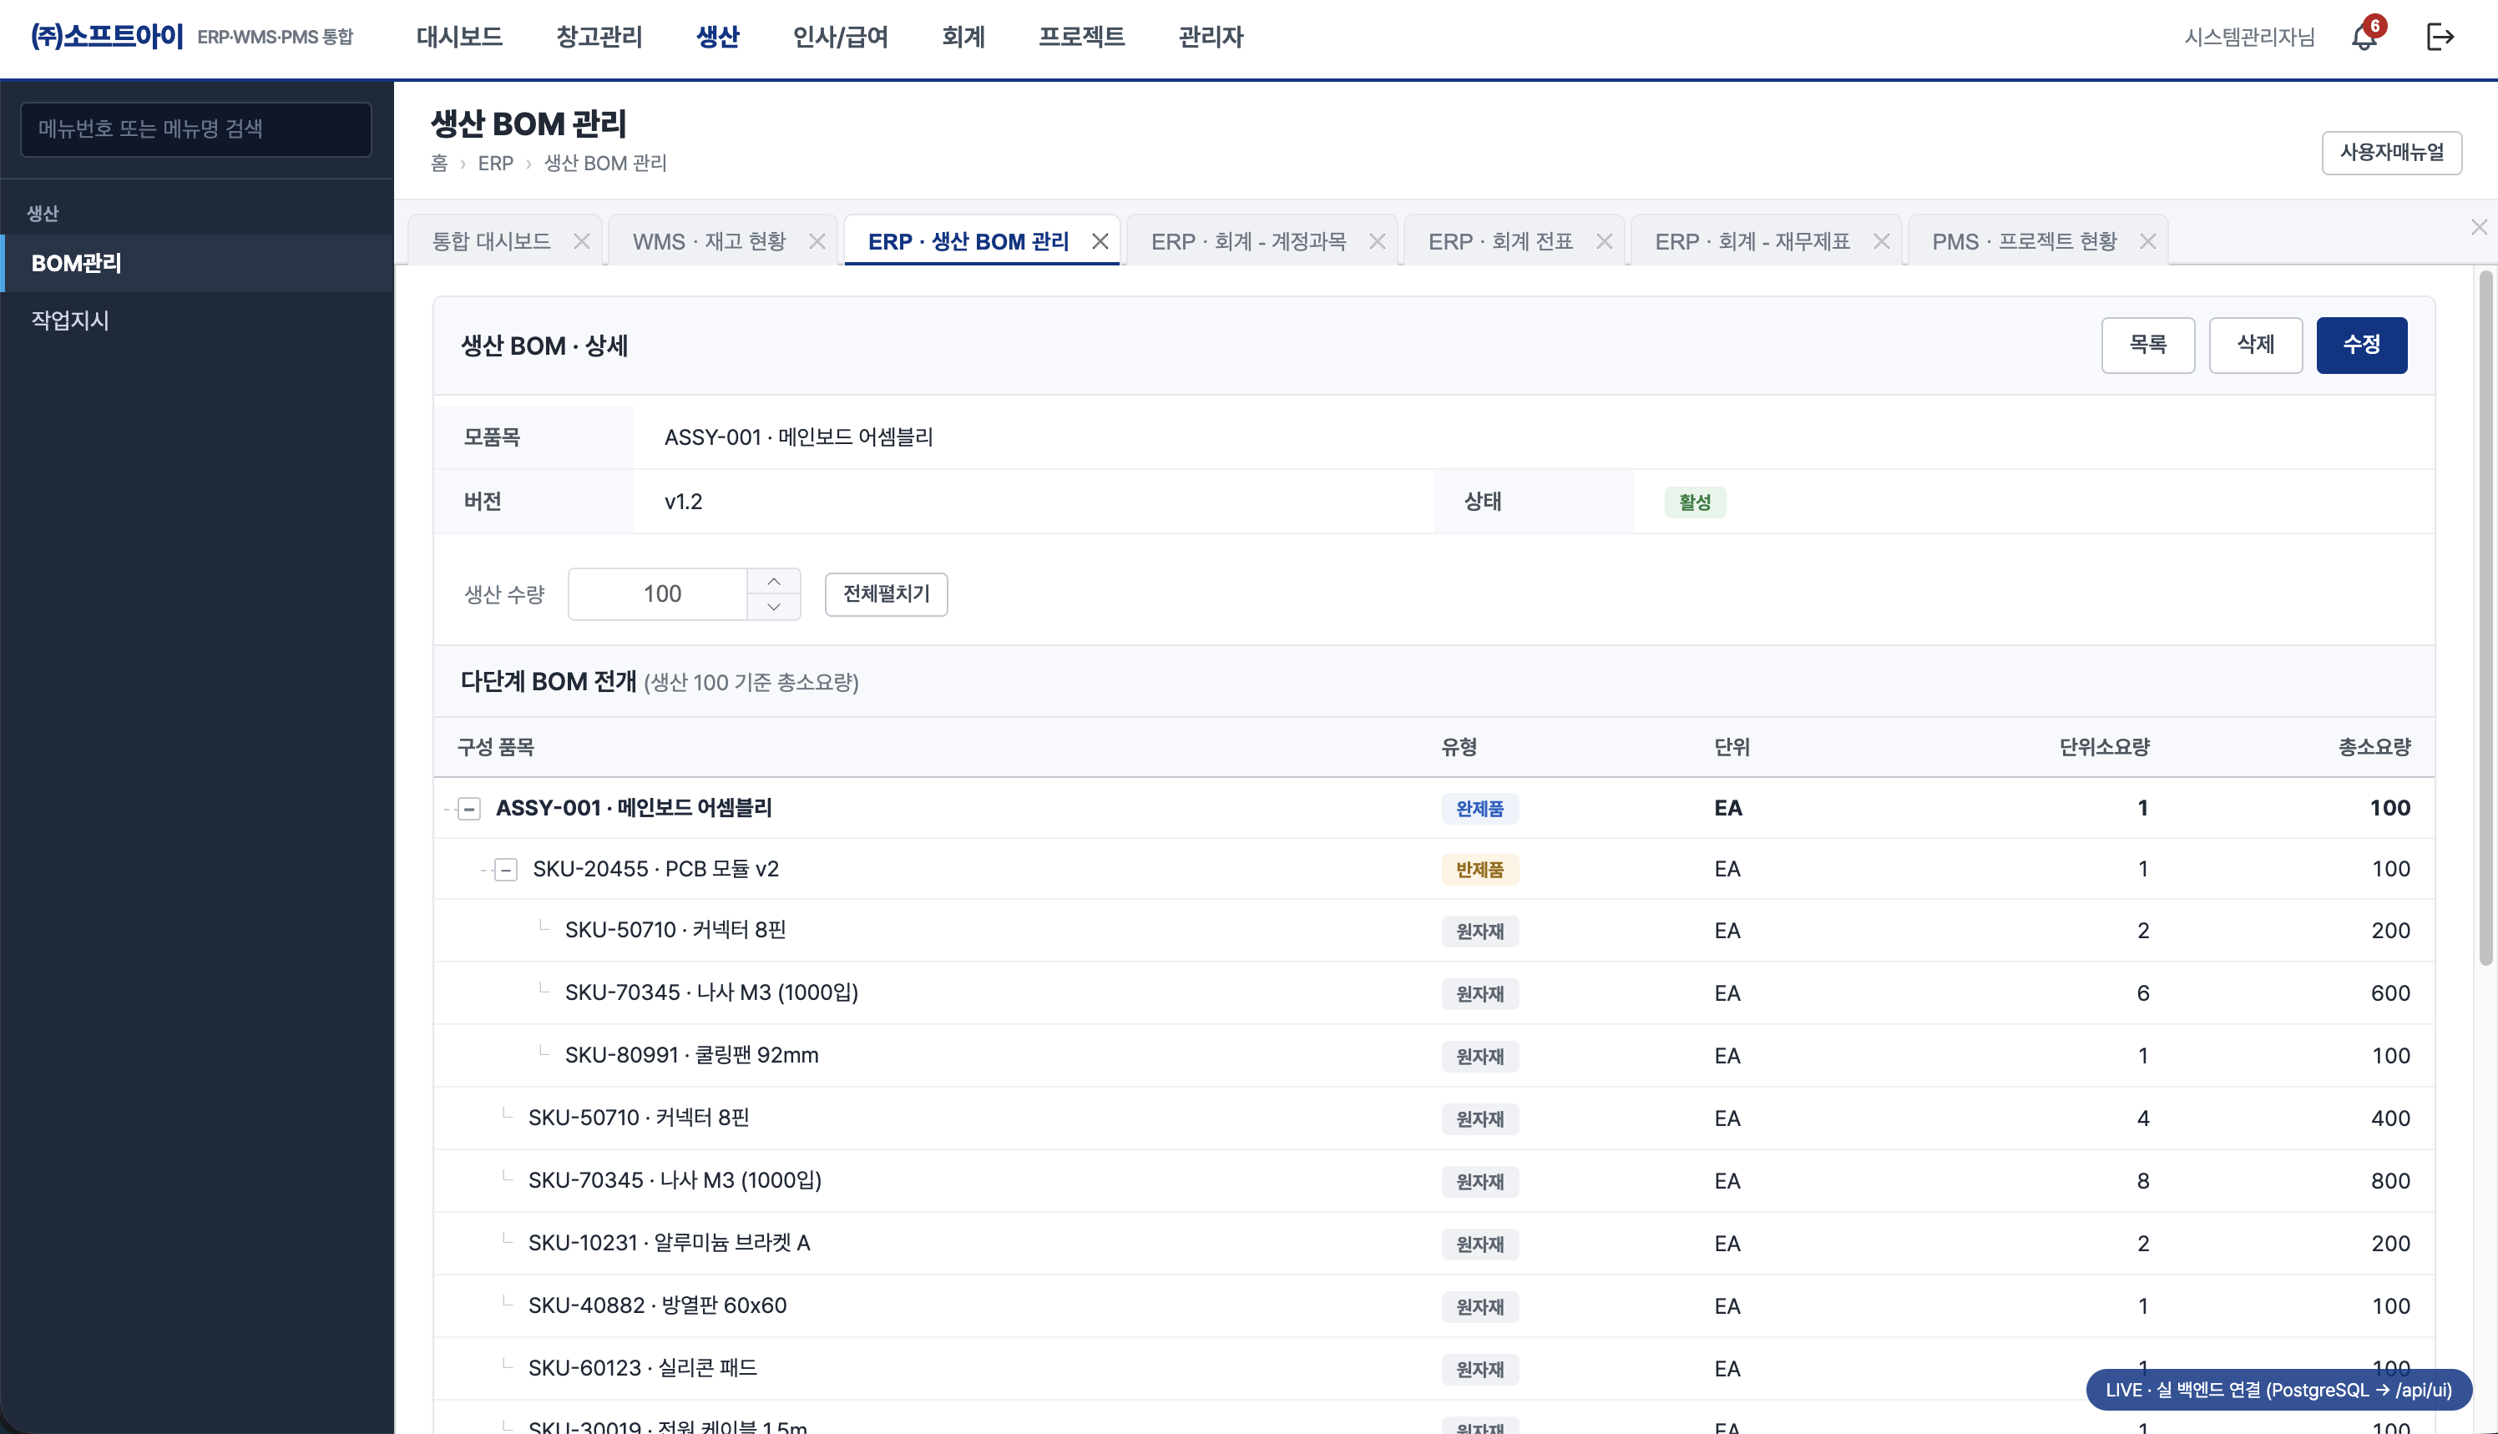Click the 반제품 type badge
The image size is (2498, 1434).
click(1479, 870)
